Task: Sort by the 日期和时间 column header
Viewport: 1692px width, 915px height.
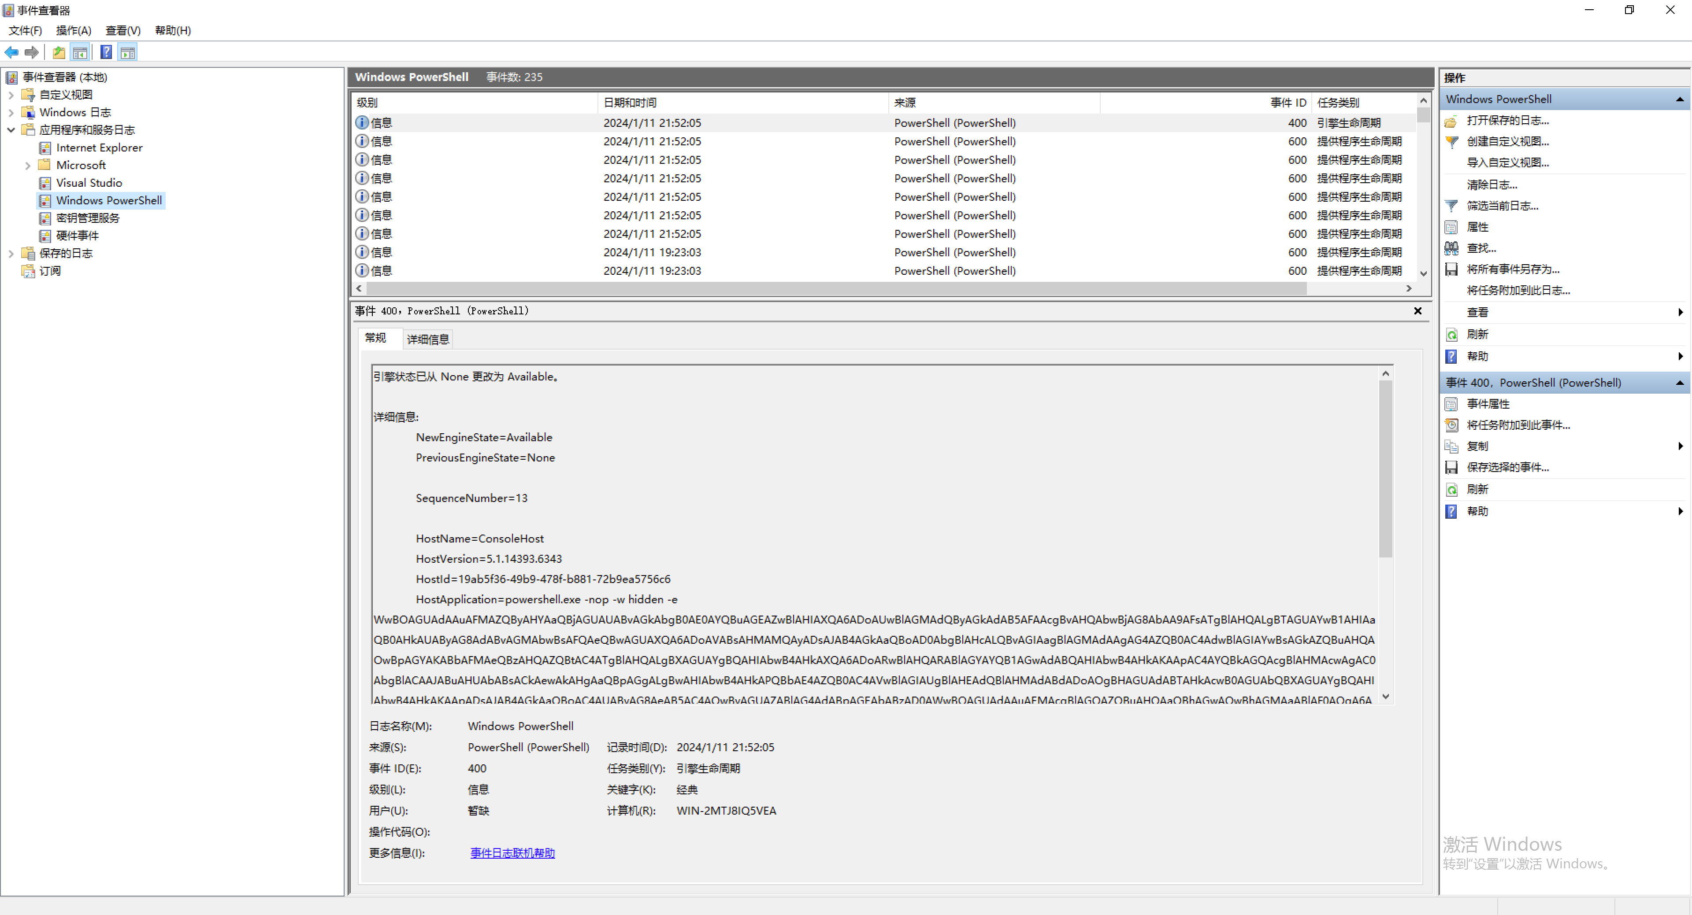Action: coord(629,103)
